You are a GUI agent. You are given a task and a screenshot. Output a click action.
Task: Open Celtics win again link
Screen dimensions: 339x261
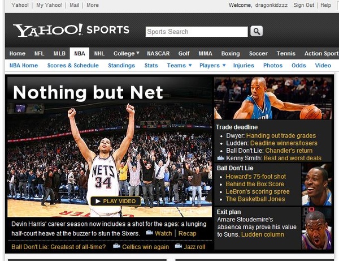145,247
